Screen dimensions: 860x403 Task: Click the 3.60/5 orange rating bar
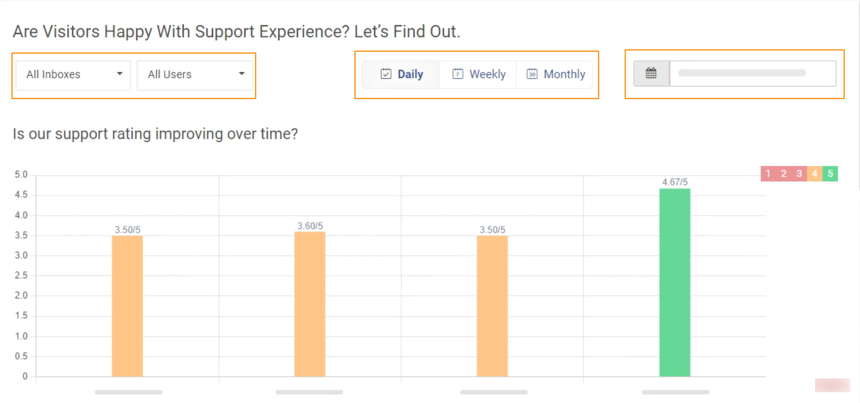click(309, 304)
